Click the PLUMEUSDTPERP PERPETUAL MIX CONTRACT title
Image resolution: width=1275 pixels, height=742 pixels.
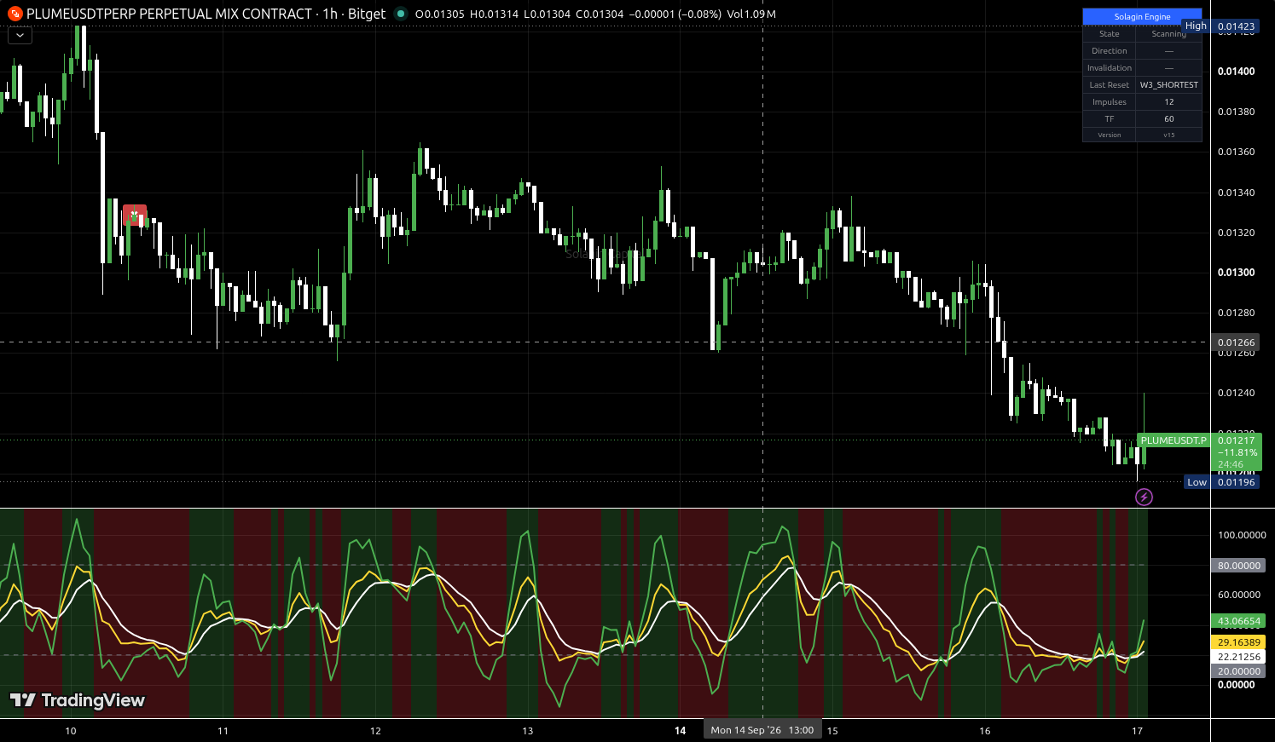(169, 14)
